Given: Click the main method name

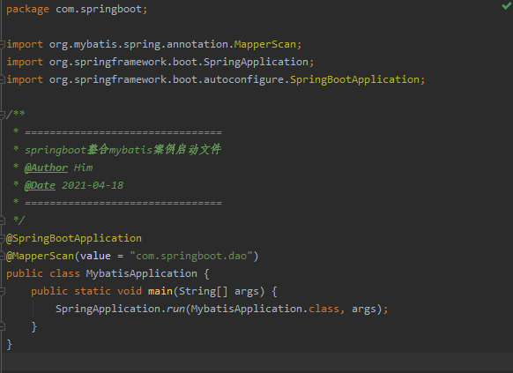Looking at the screenshot, I should [160, 291].
